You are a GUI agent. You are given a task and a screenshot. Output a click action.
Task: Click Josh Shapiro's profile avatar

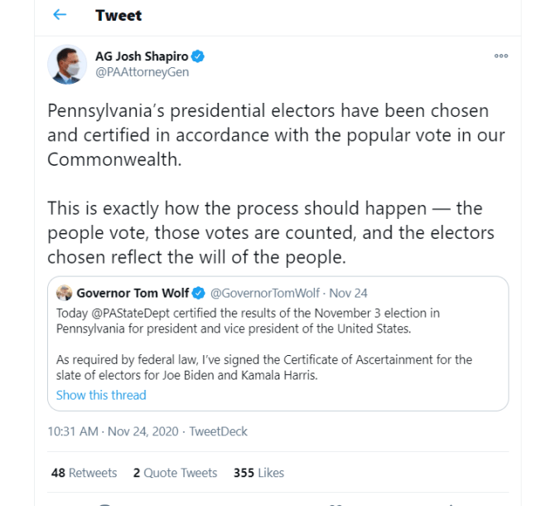click(67, 64)
